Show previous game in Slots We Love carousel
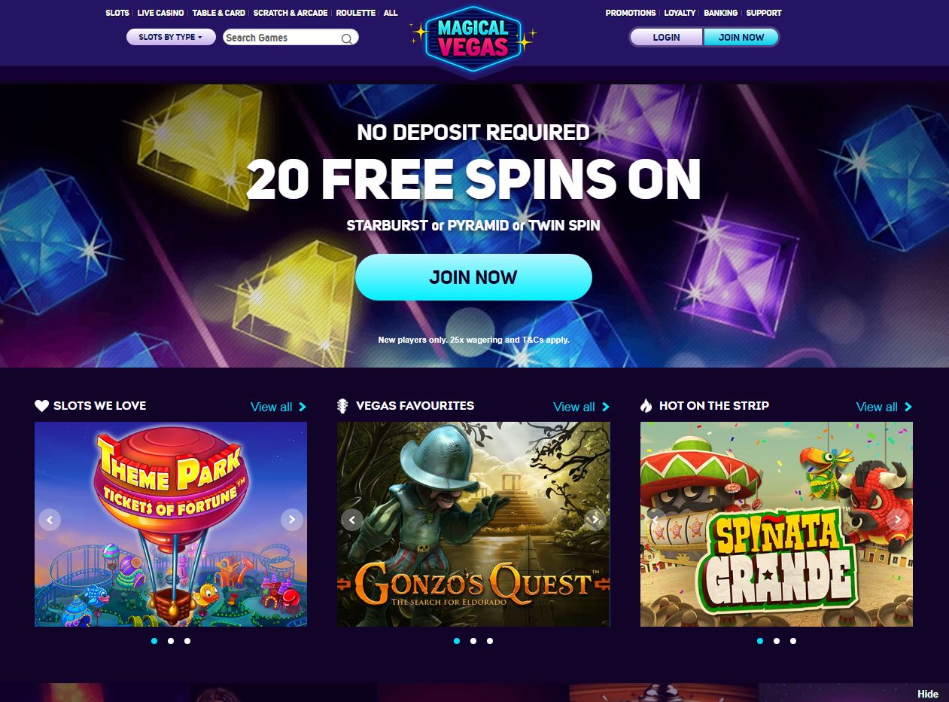Screen dimensions: 949x702 [50, 520]
